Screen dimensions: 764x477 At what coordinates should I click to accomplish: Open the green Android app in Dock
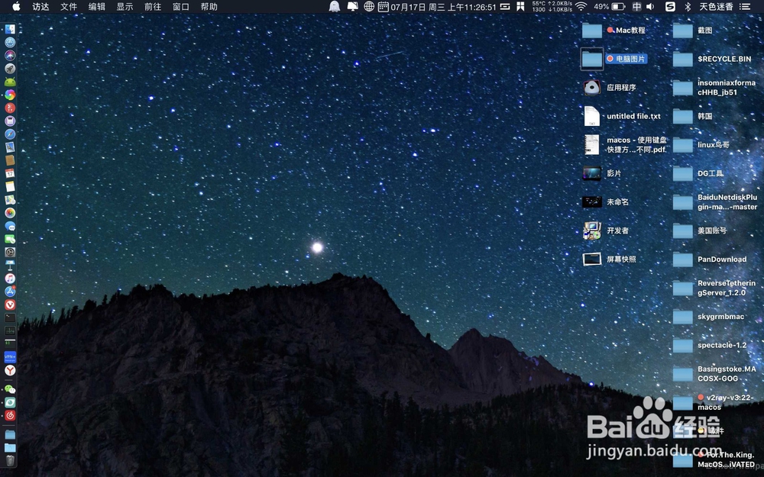[x=10, y=82]
